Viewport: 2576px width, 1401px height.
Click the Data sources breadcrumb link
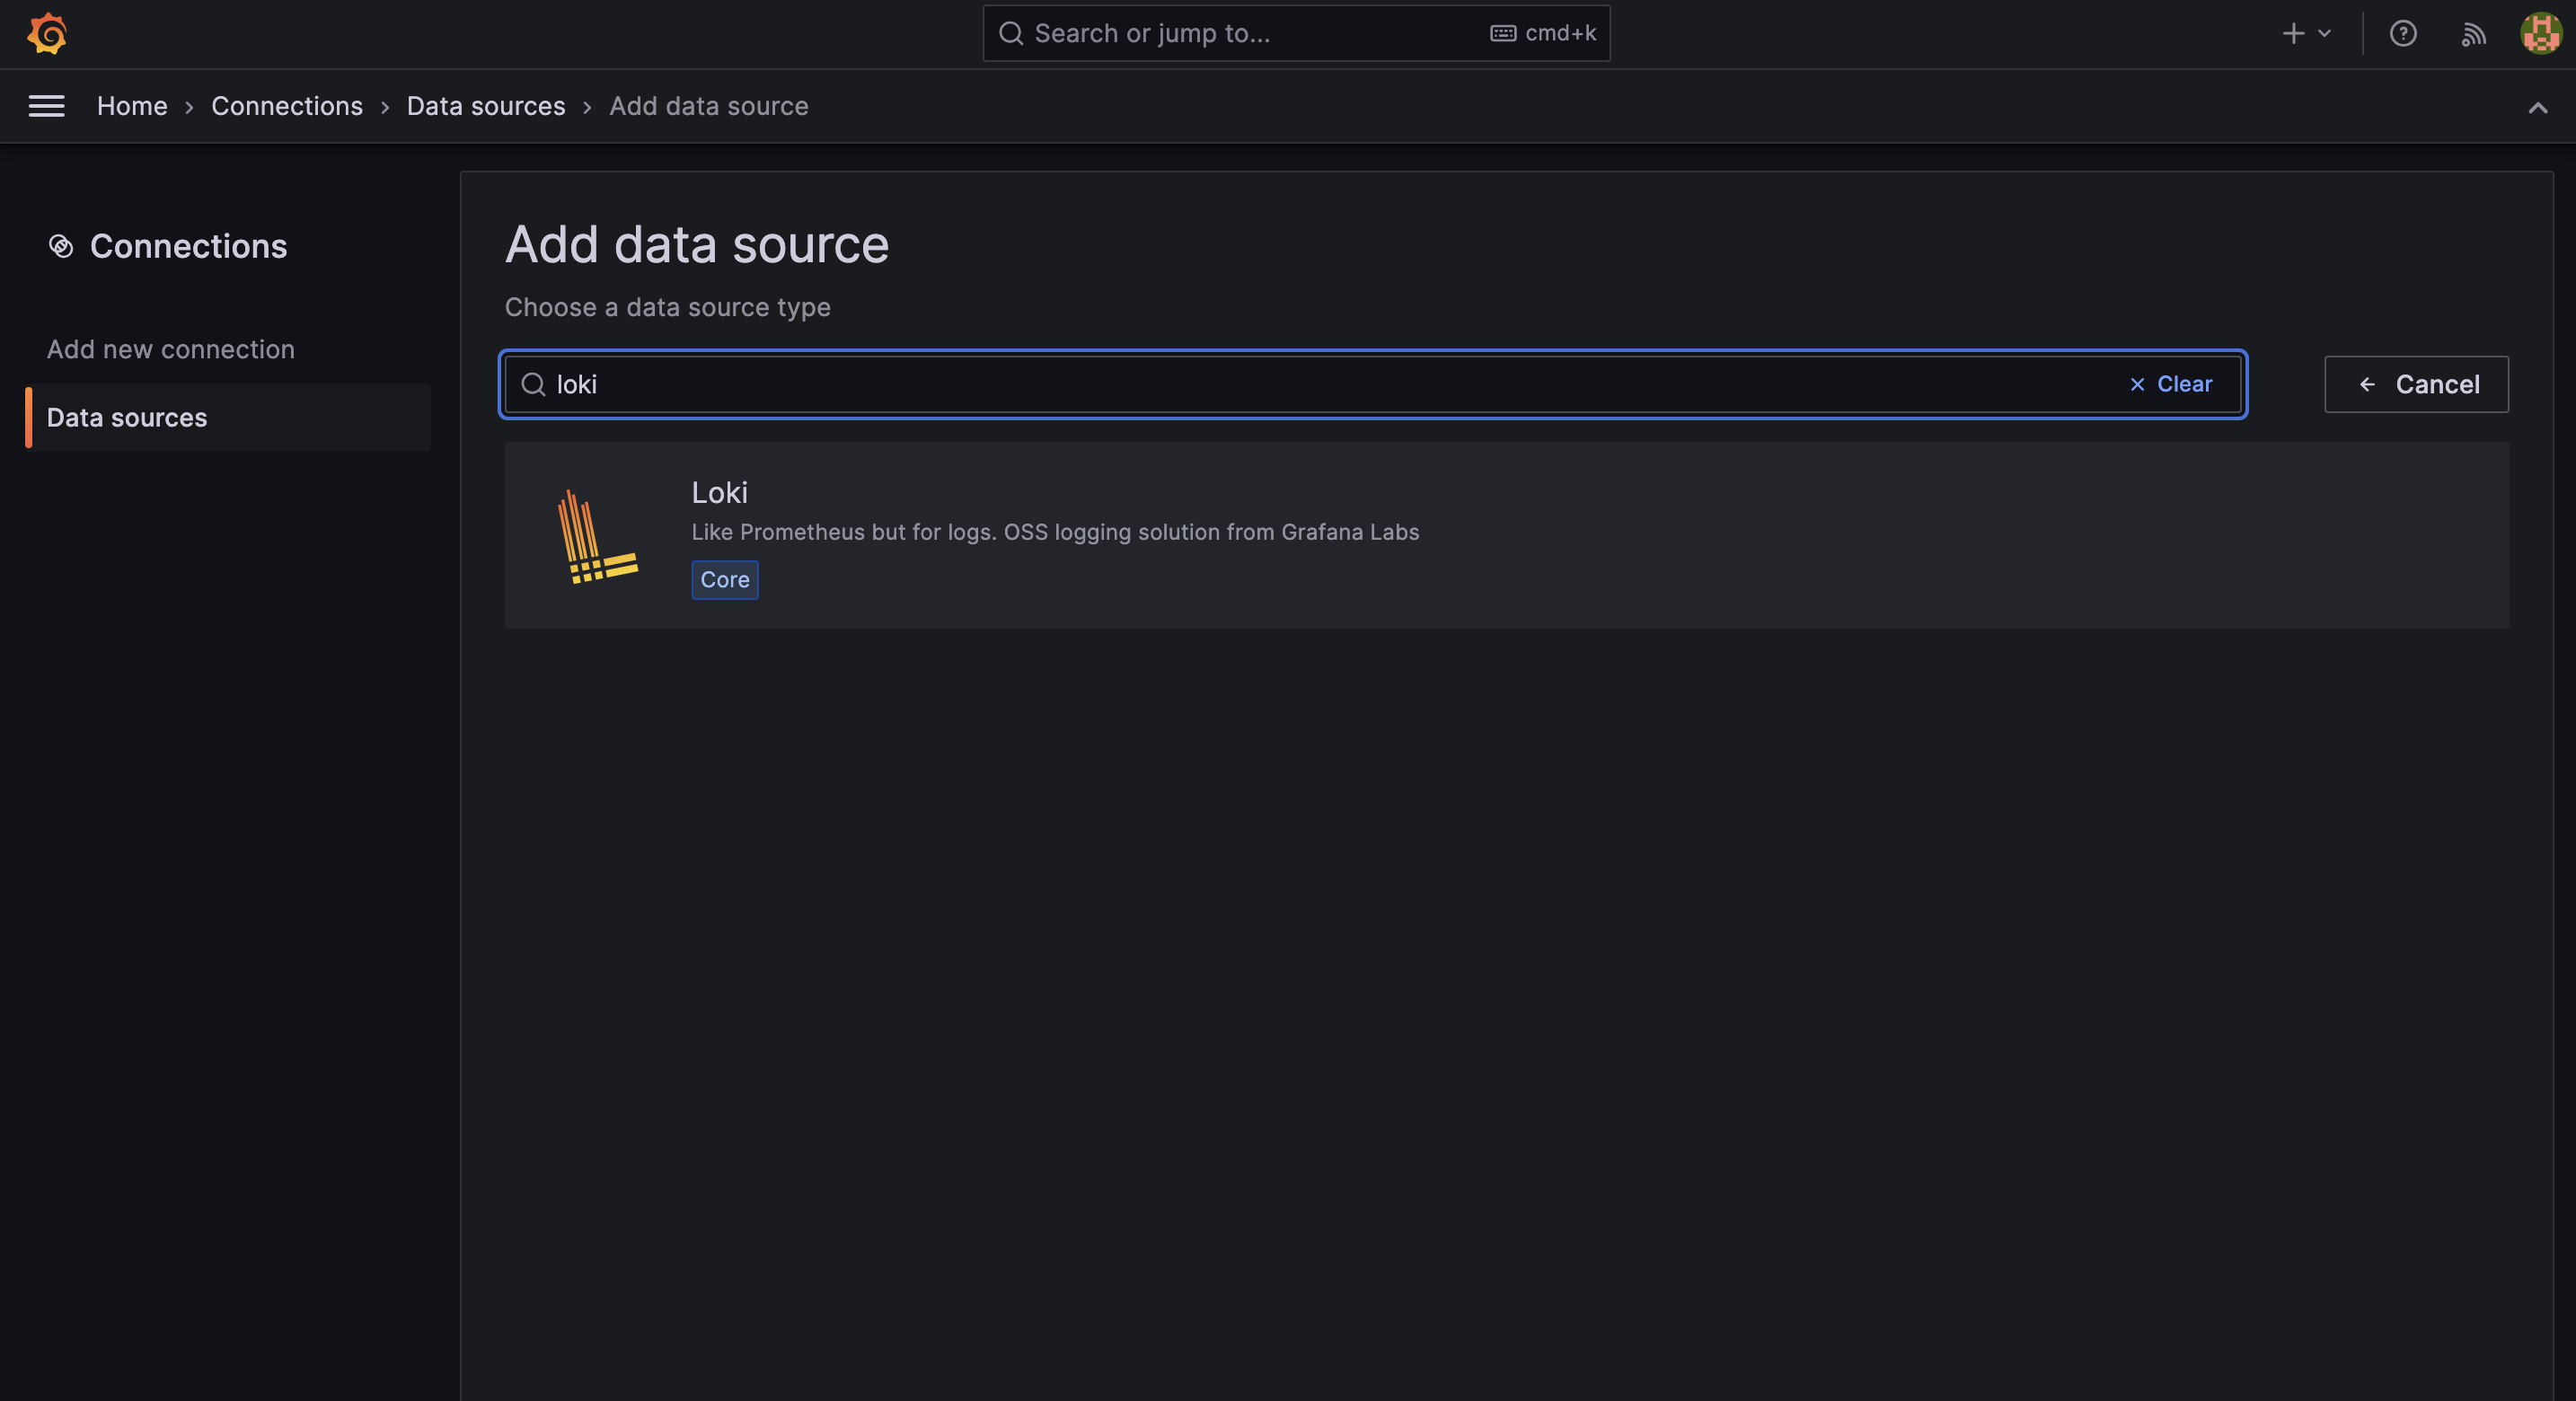[485, 105]
